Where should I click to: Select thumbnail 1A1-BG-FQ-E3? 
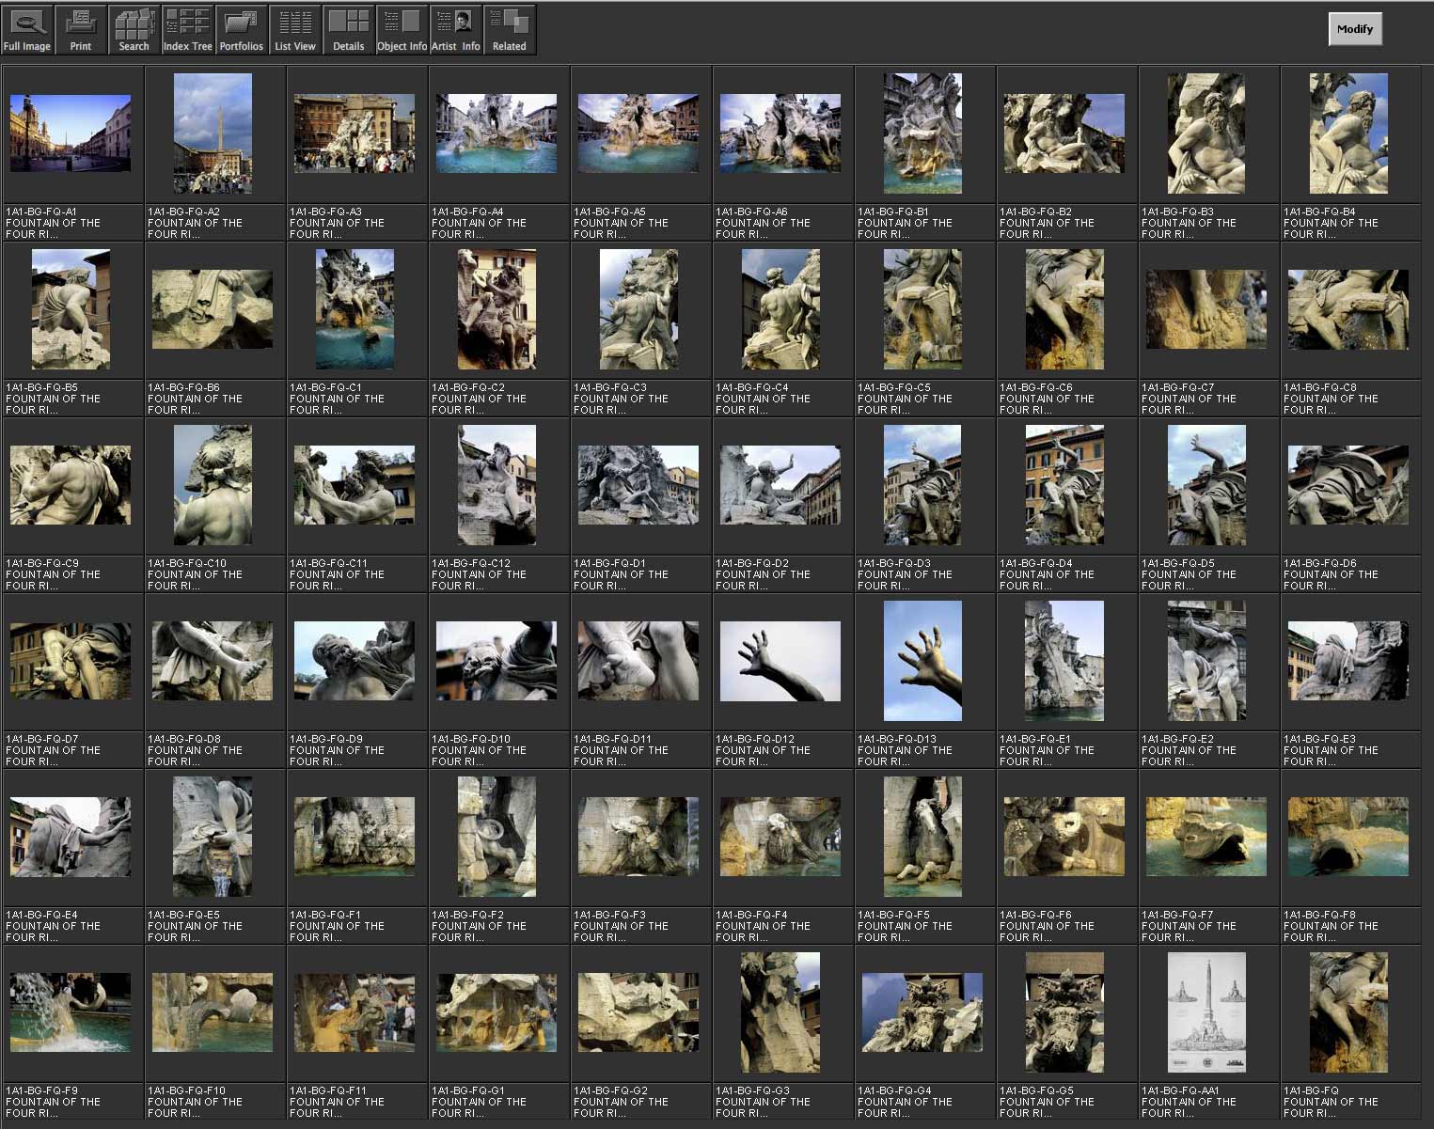pyautogui.click(x=1348, y=661)
